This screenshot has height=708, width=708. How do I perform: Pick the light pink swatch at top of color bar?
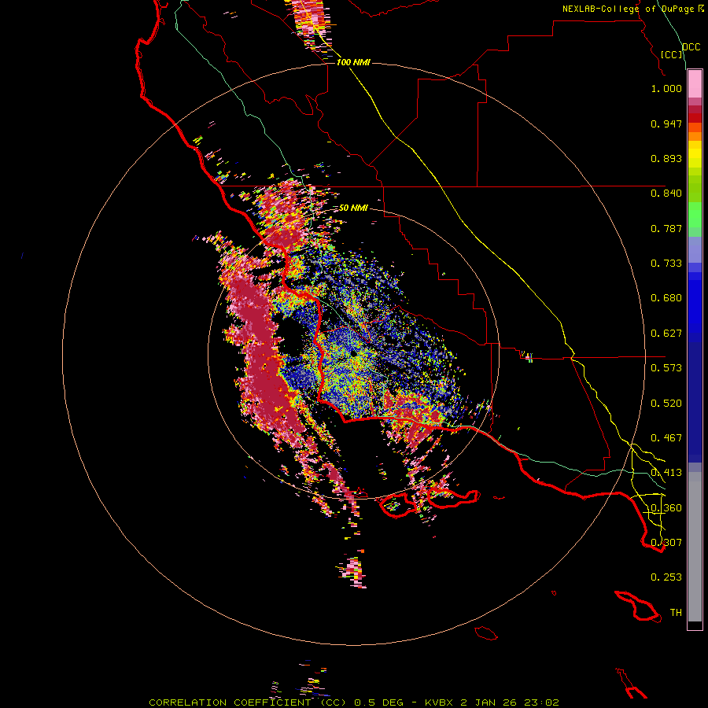(695, 84)
